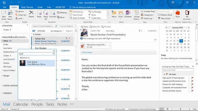Viewport: 198px width, 111px height.
Task: Open the Folder tab
Action: pos(40,7)
